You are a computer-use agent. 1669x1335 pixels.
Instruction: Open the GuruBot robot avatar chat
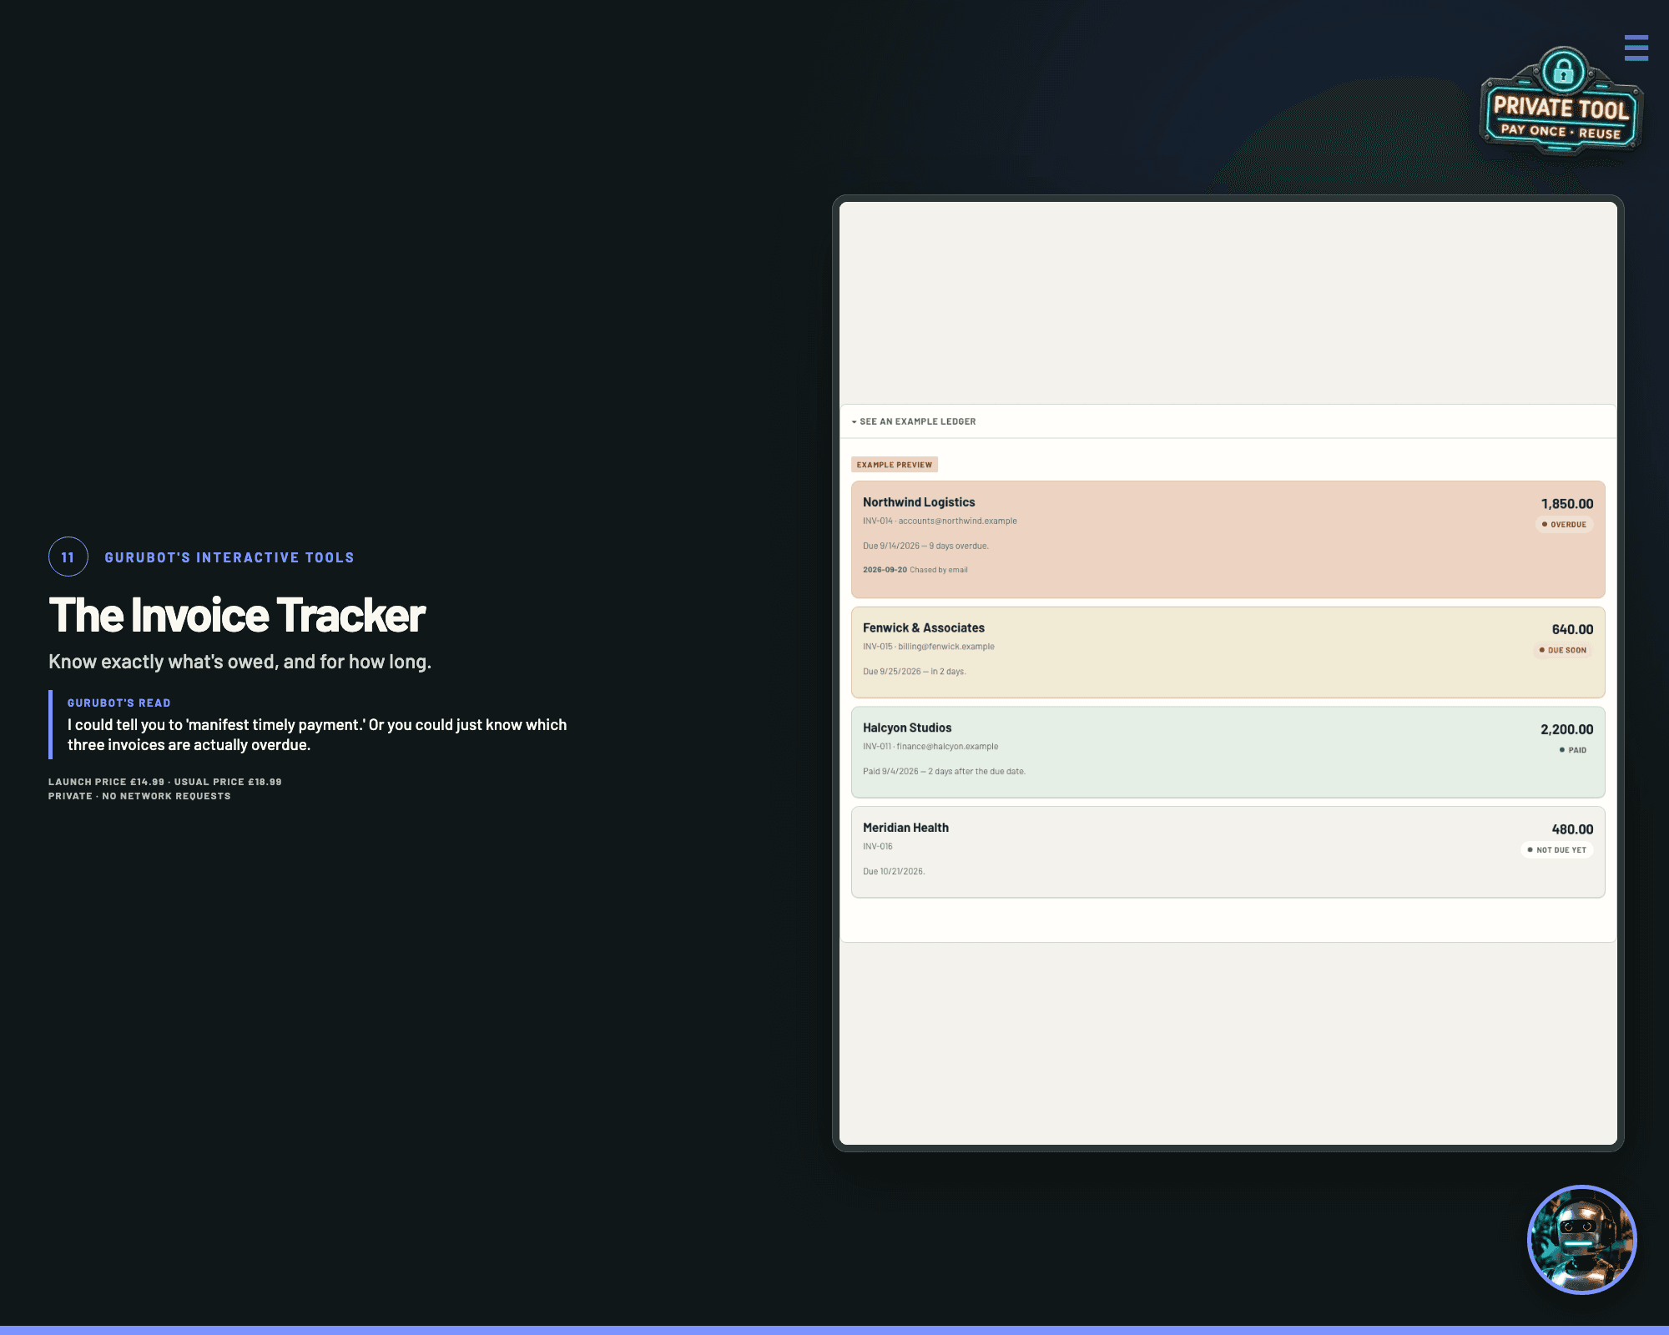click(x=1581, y=1239)
